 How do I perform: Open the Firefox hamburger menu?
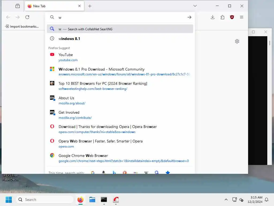pyautogui.click(x=242, y=17)
